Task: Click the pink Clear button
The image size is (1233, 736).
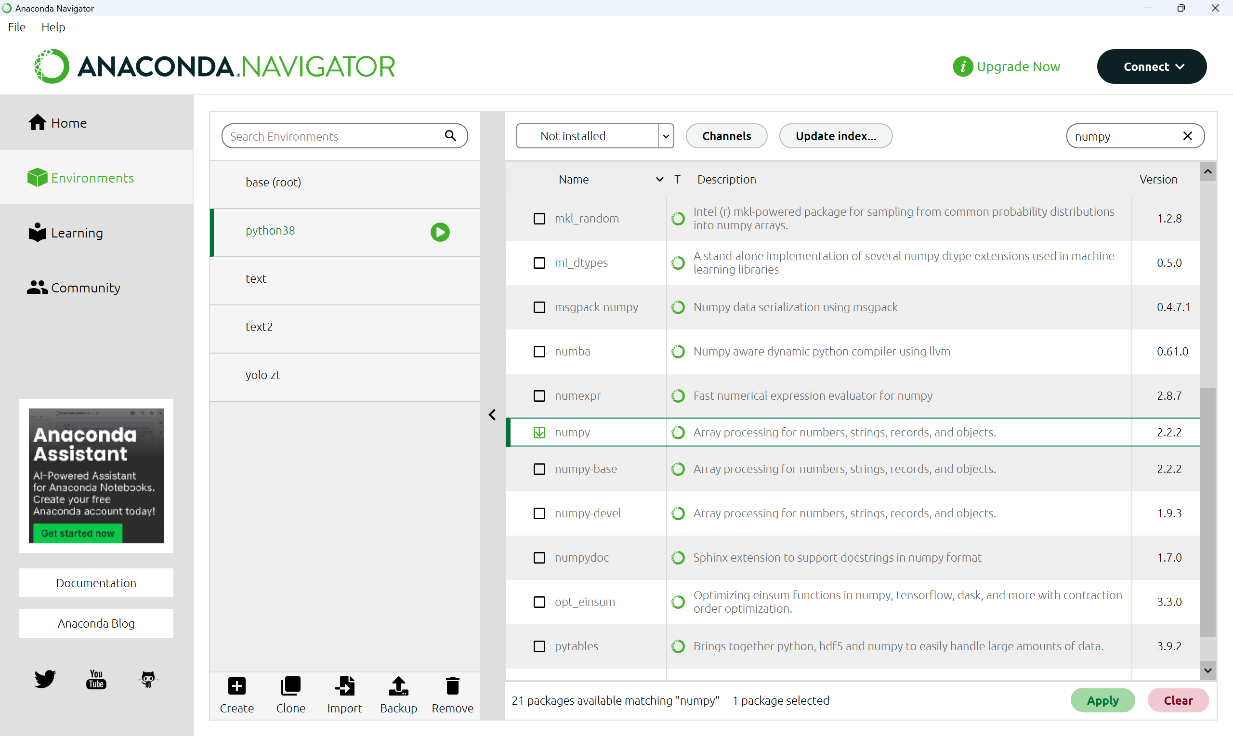Action: pyautogui.click(x=1178, y=700)
